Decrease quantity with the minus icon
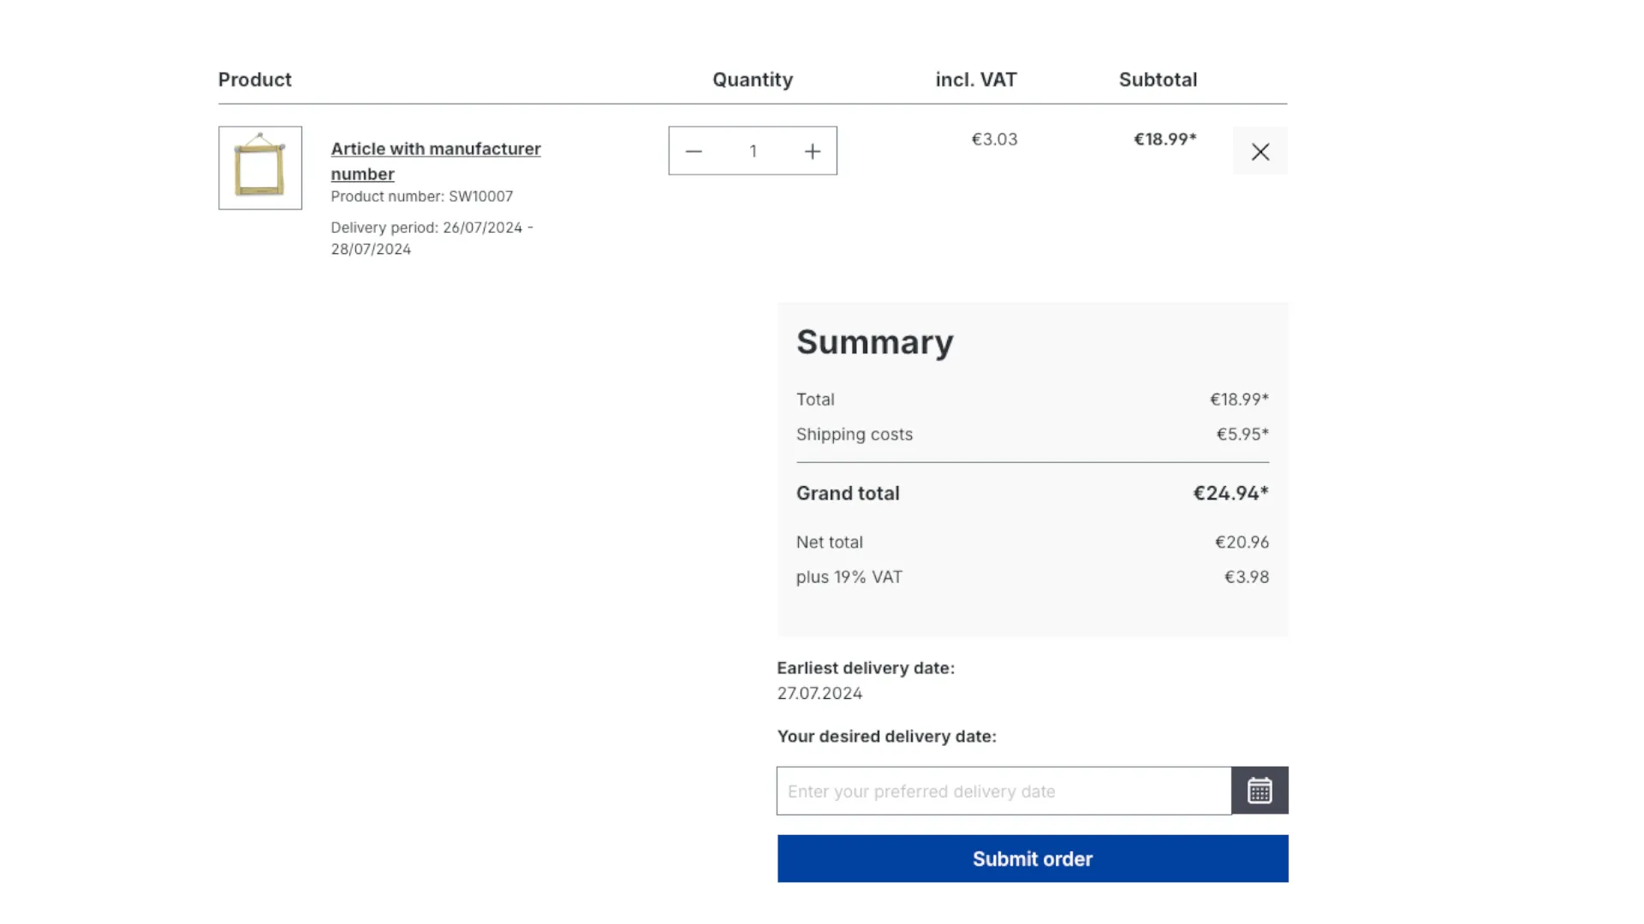 [x=694, y=151]
